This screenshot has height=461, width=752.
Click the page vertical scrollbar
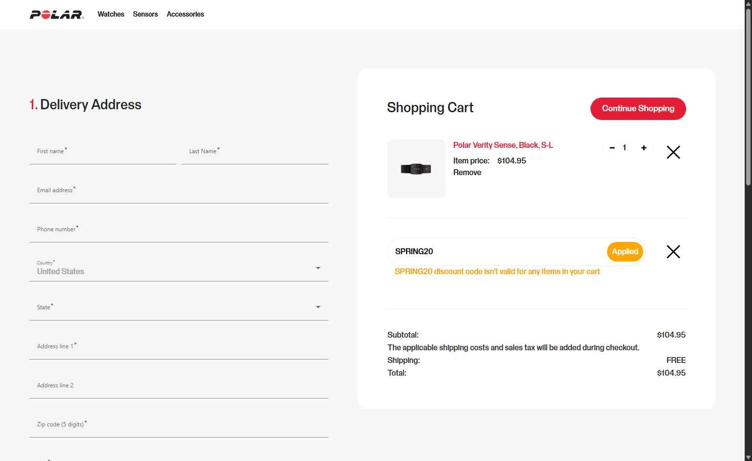click(x=748, y=97)
